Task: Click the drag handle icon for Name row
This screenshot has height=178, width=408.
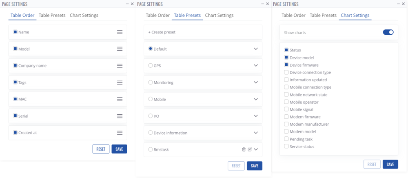Action: point(120,32)
